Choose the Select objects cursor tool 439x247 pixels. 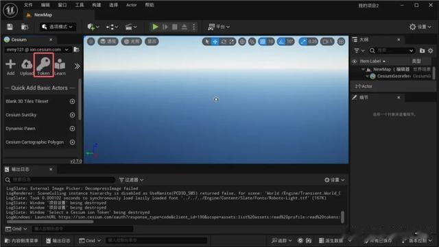point(207,42)
